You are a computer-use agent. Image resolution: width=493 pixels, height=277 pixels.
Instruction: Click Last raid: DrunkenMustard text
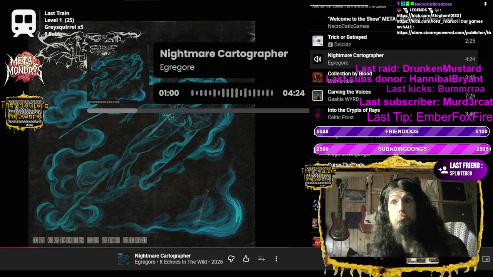418,68
